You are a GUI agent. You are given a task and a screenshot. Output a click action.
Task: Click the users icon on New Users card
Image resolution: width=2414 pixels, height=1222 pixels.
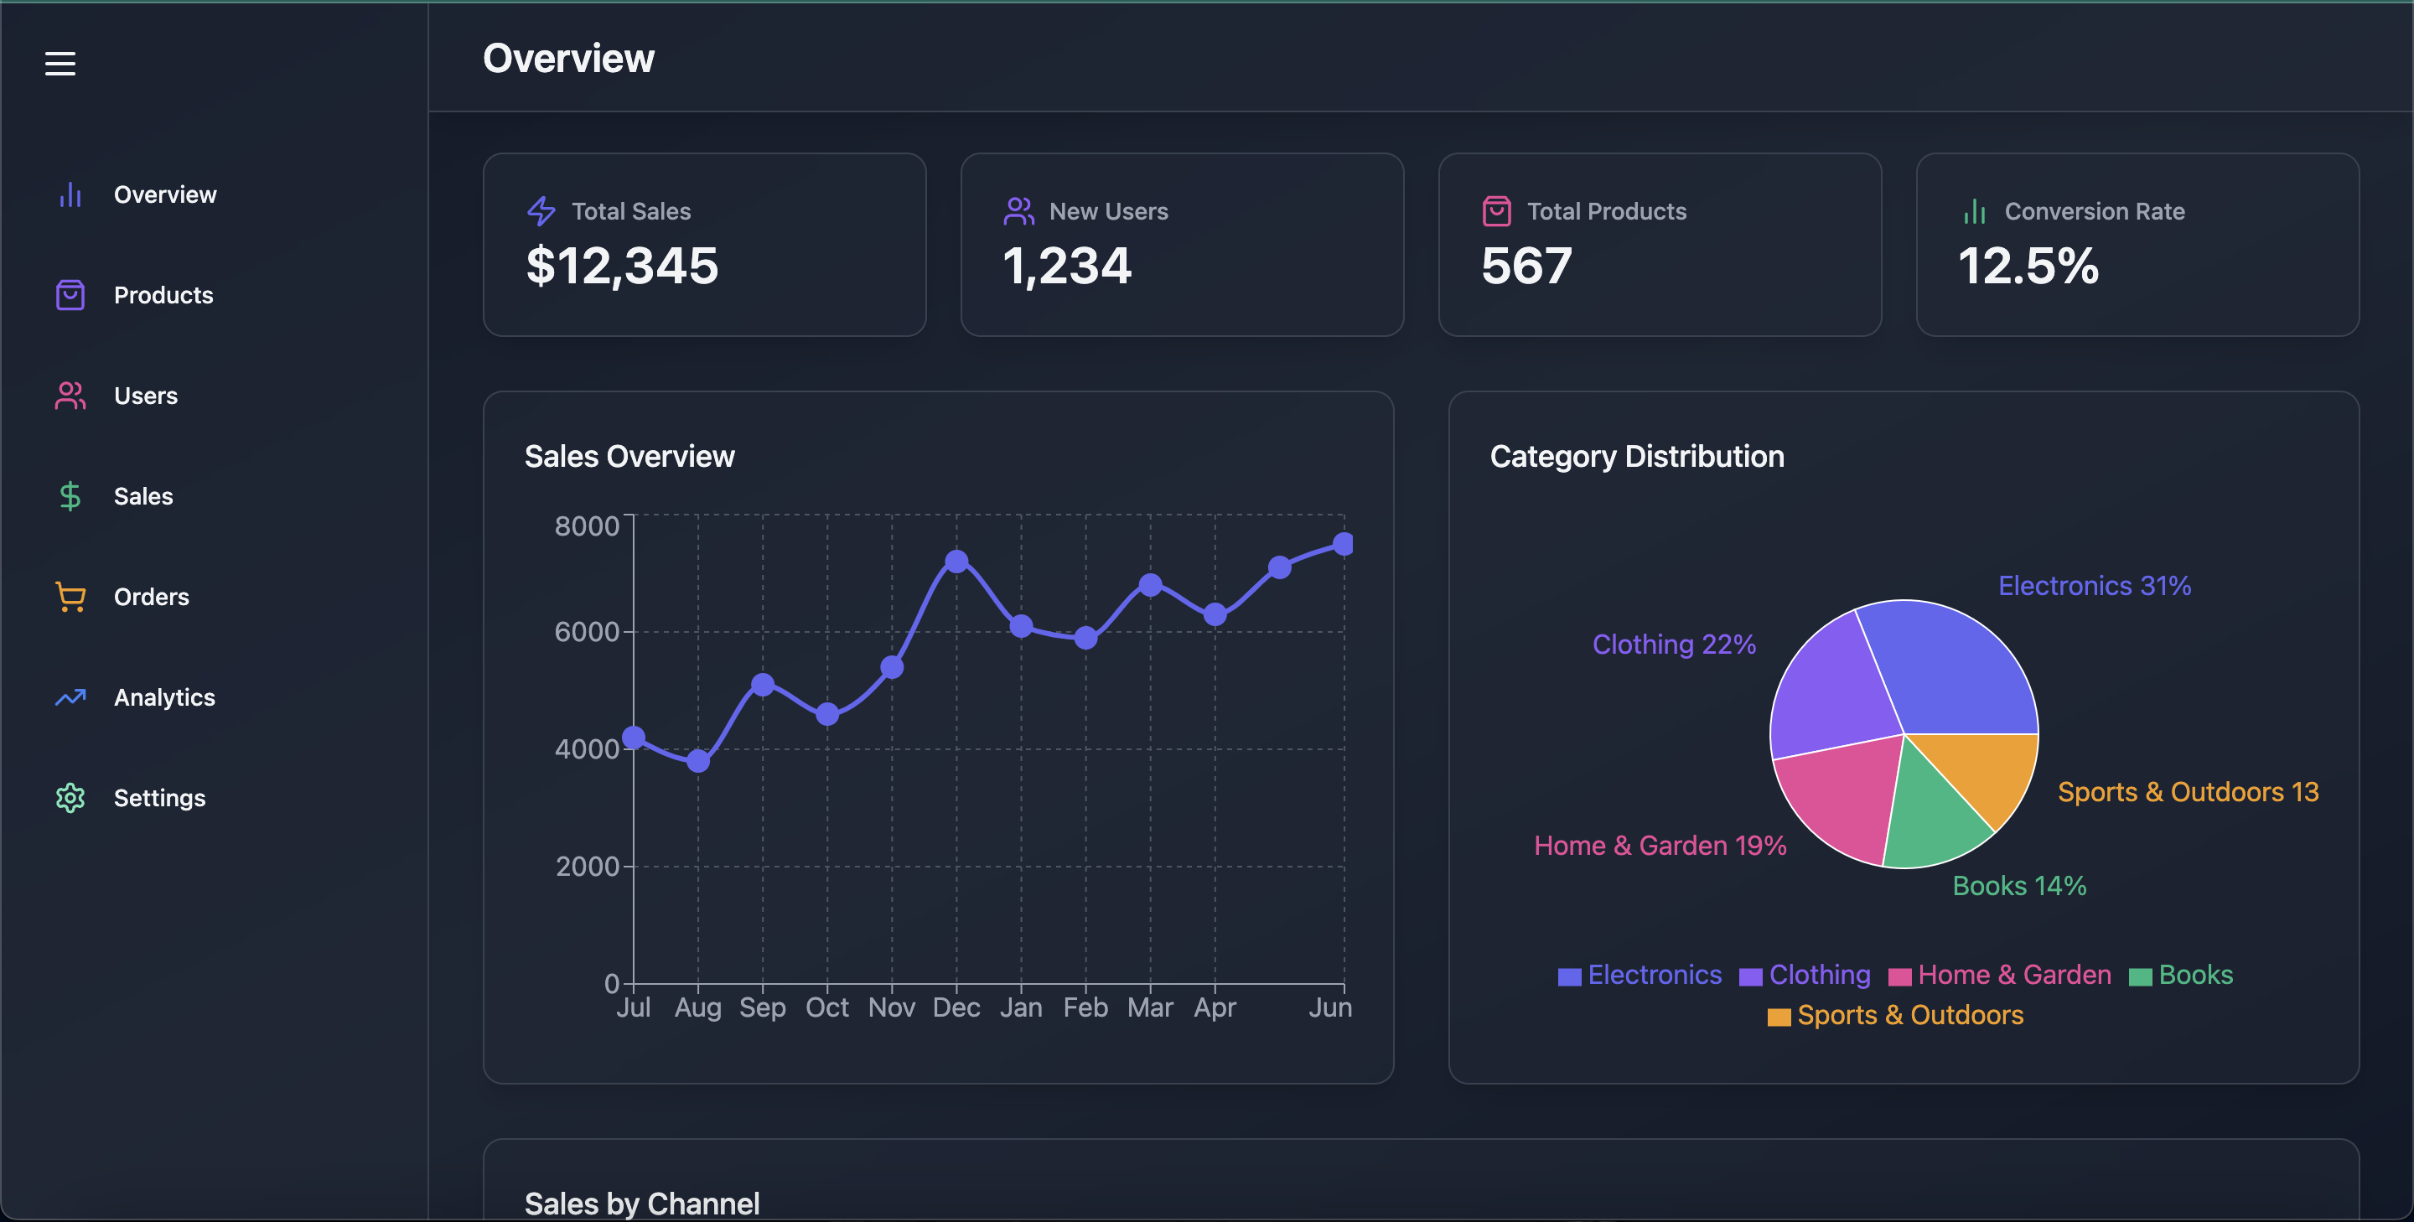click(x=1018, y=211)
